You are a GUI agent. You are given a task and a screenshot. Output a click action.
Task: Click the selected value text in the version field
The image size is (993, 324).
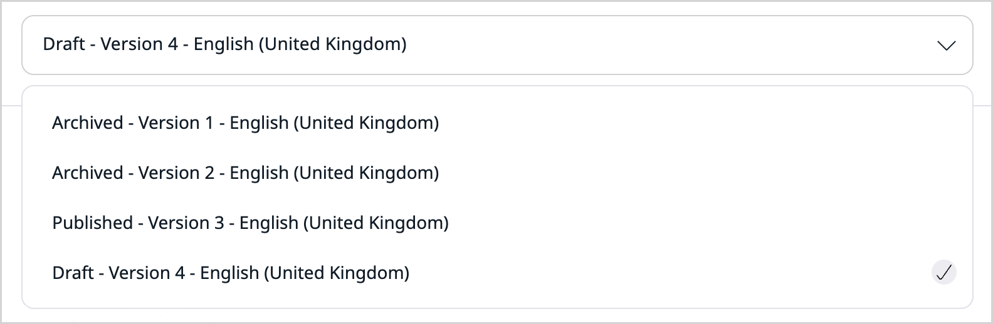(224, 44)
